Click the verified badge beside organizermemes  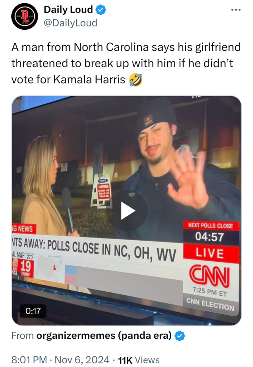click(180, 336)
